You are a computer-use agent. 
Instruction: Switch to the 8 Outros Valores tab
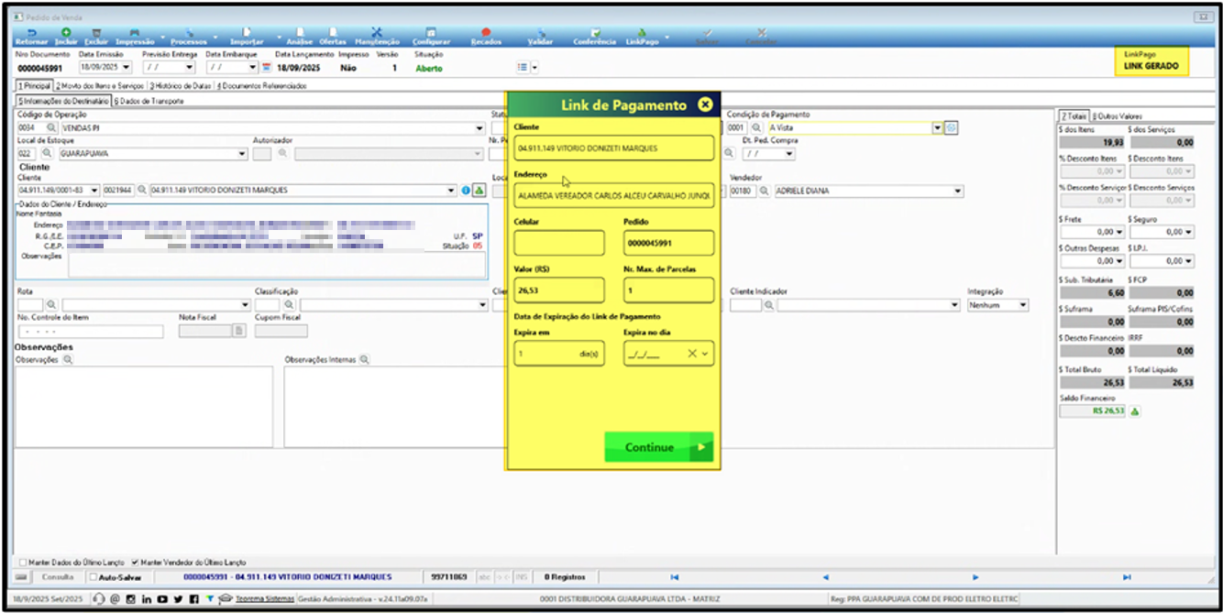[1118, 116]
